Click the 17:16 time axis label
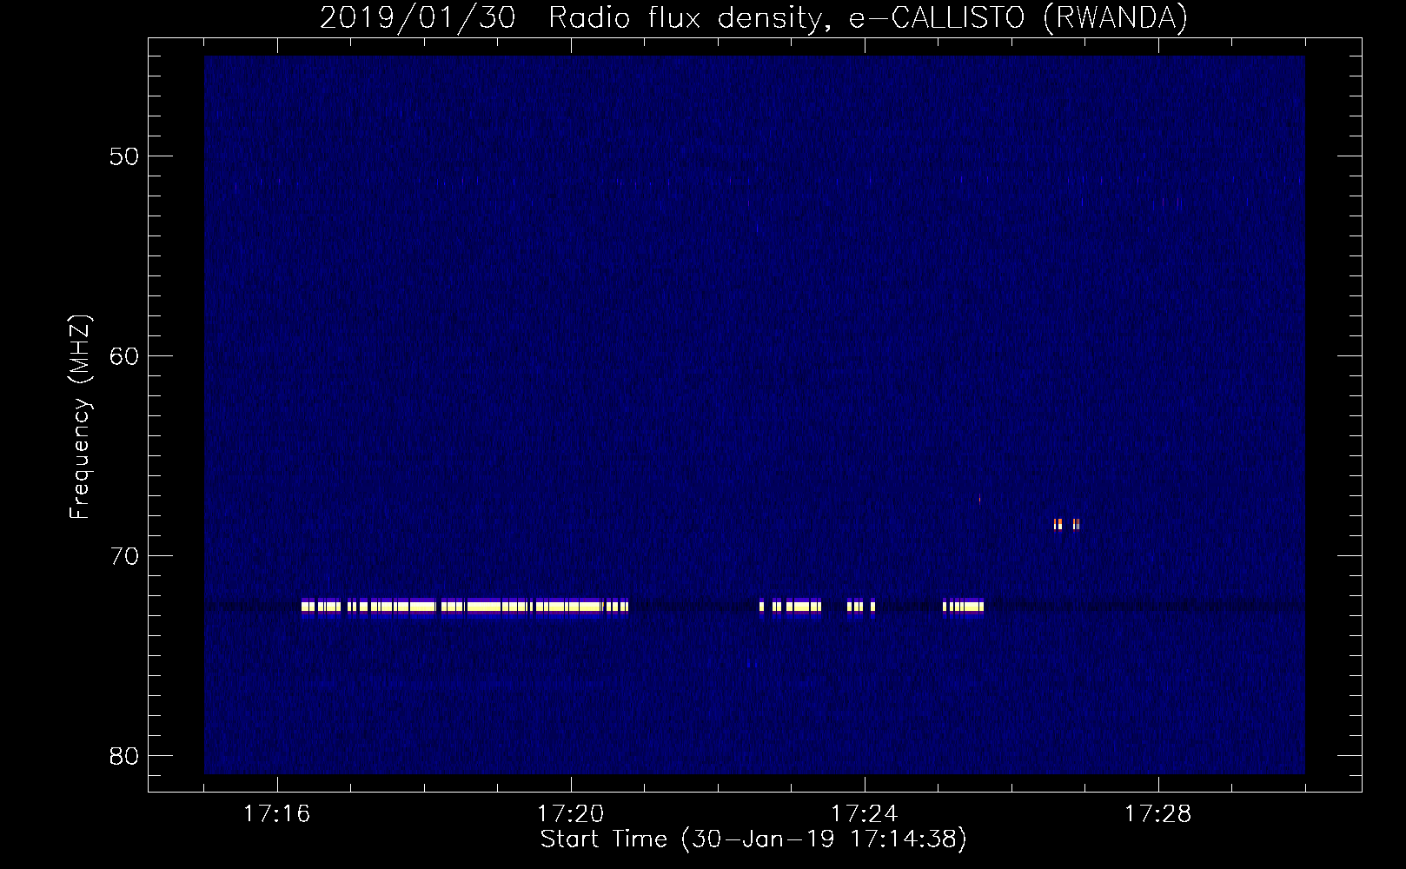Image resolution: width=1406 pixels, height=869 pixels. coord(277,814)
